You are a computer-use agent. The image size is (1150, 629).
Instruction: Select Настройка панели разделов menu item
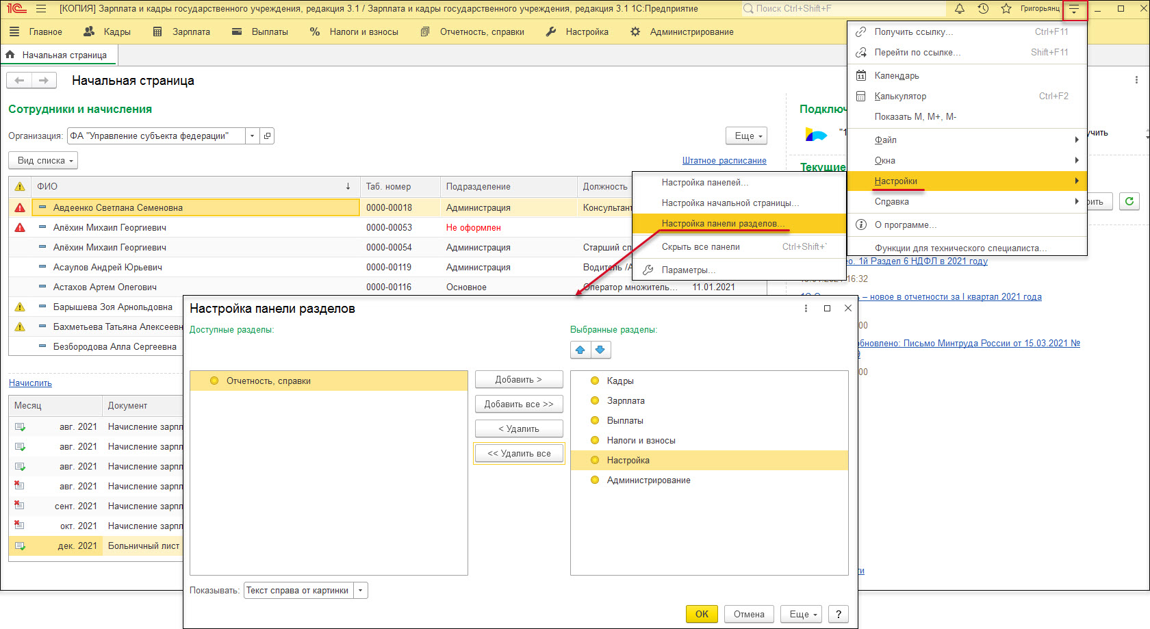click(x=739, y=223)
